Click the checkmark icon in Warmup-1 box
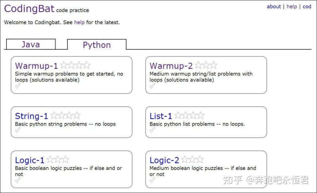This screenshot has width=317, height=193. [x=18, y=86]
